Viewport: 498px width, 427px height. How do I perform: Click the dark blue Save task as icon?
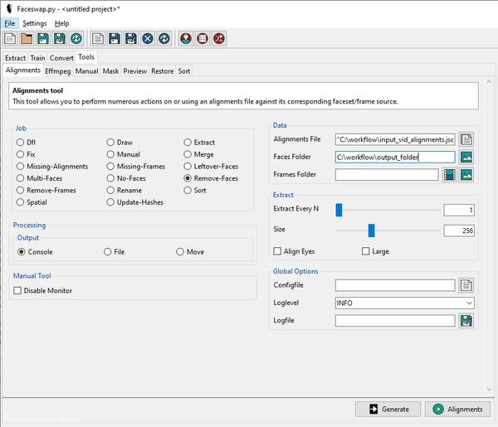coord(131,39)
